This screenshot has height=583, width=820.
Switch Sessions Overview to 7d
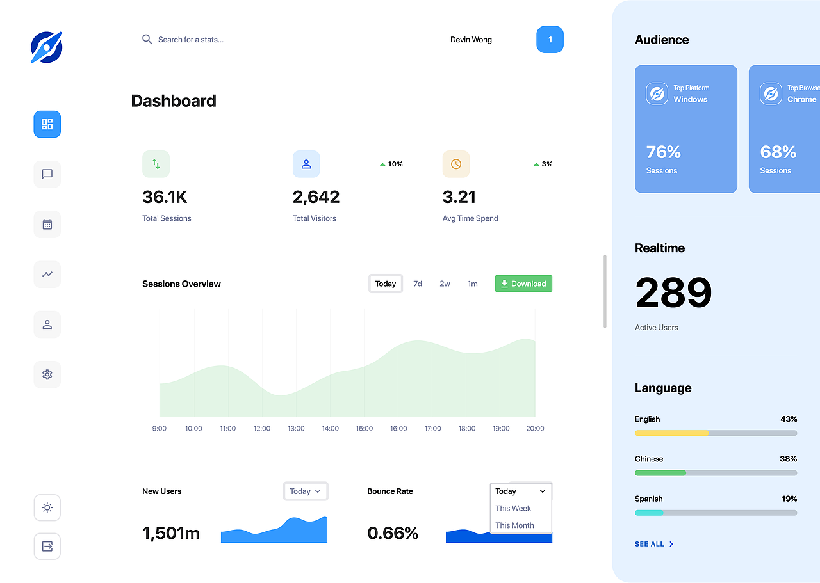point(418,284)
